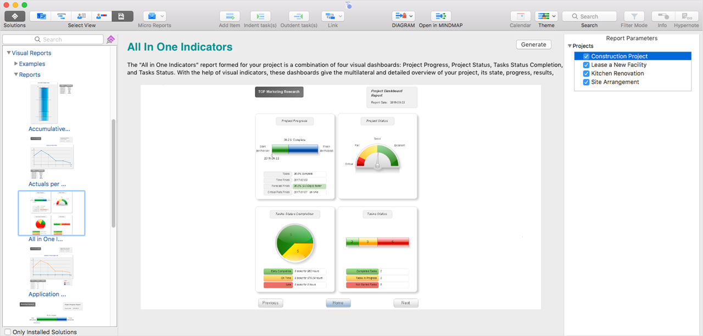Open the Micro Reports dropdown arrow

[162, 16]
